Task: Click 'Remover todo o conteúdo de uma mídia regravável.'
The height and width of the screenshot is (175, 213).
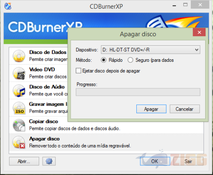Action: click(80, 146)
